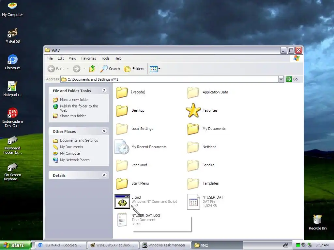Viewport: 334px width, 250px height.
Task: Open the View menu
Action: tap(72, 58)
